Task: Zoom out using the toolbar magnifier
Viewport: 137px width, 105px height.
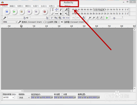Action: point(94,18)
